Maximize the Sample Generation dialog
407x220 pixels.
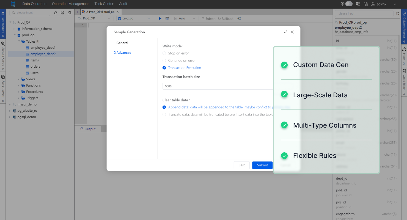pos(286,32)
